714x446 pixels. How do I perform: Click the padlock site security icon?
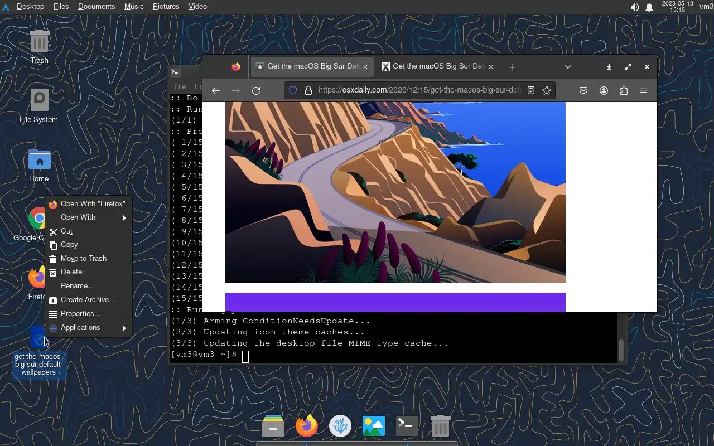308,90
